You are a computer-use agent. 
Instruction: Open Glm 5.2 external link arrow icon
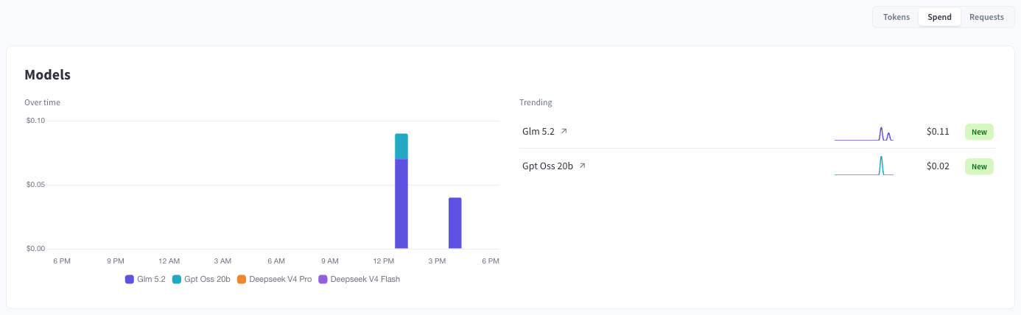coord(564,131)
